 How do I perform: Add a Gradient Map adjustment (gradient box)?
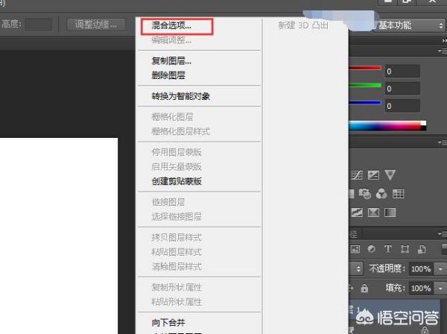coord(390,212)
